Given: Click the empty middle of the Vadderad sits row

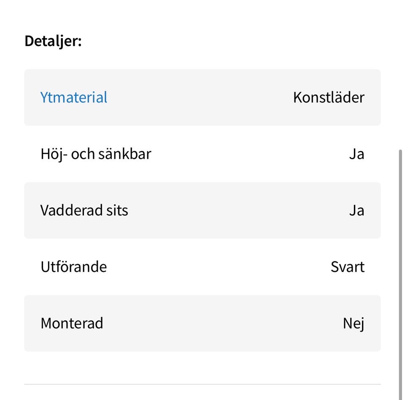Looking at the screenshot, I should (x=236, y=210).
